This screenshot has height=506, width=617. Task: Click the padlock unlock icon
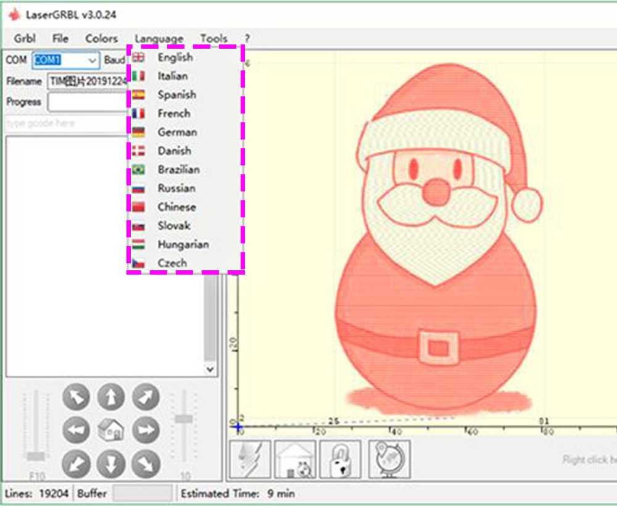[341, 459]
